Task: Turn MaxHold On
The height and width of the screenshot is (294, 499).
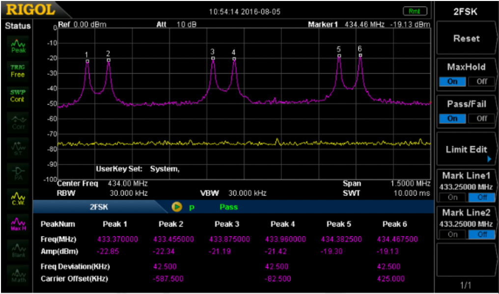Action: click(452, 81)
